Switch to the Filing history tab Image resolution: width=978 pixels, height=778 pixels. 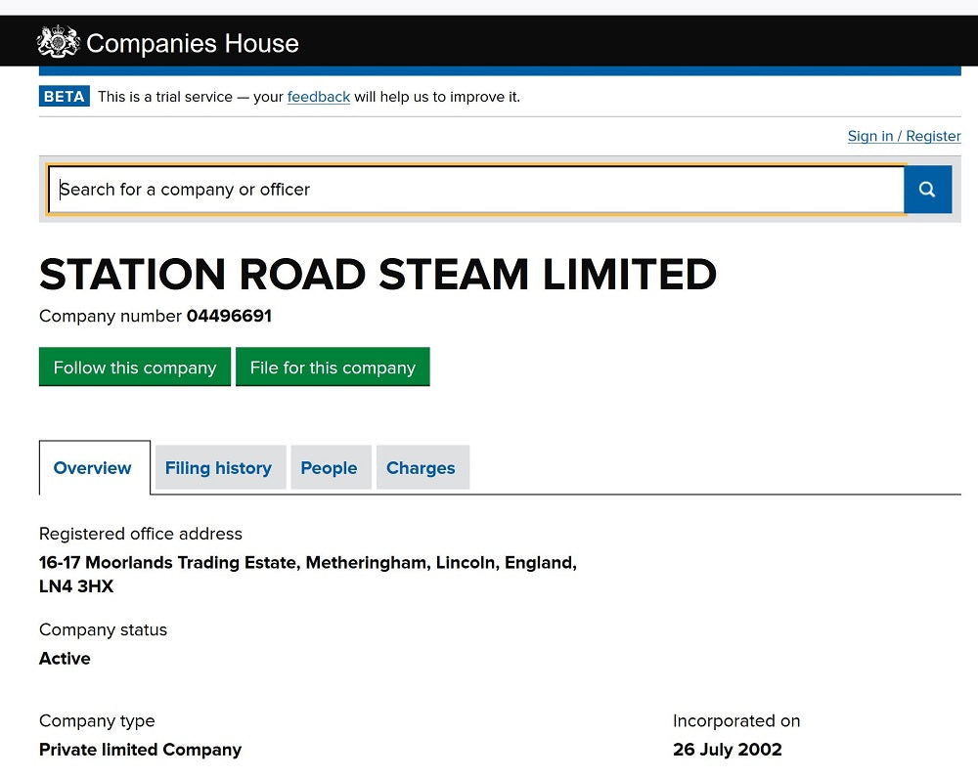[220, 467]
